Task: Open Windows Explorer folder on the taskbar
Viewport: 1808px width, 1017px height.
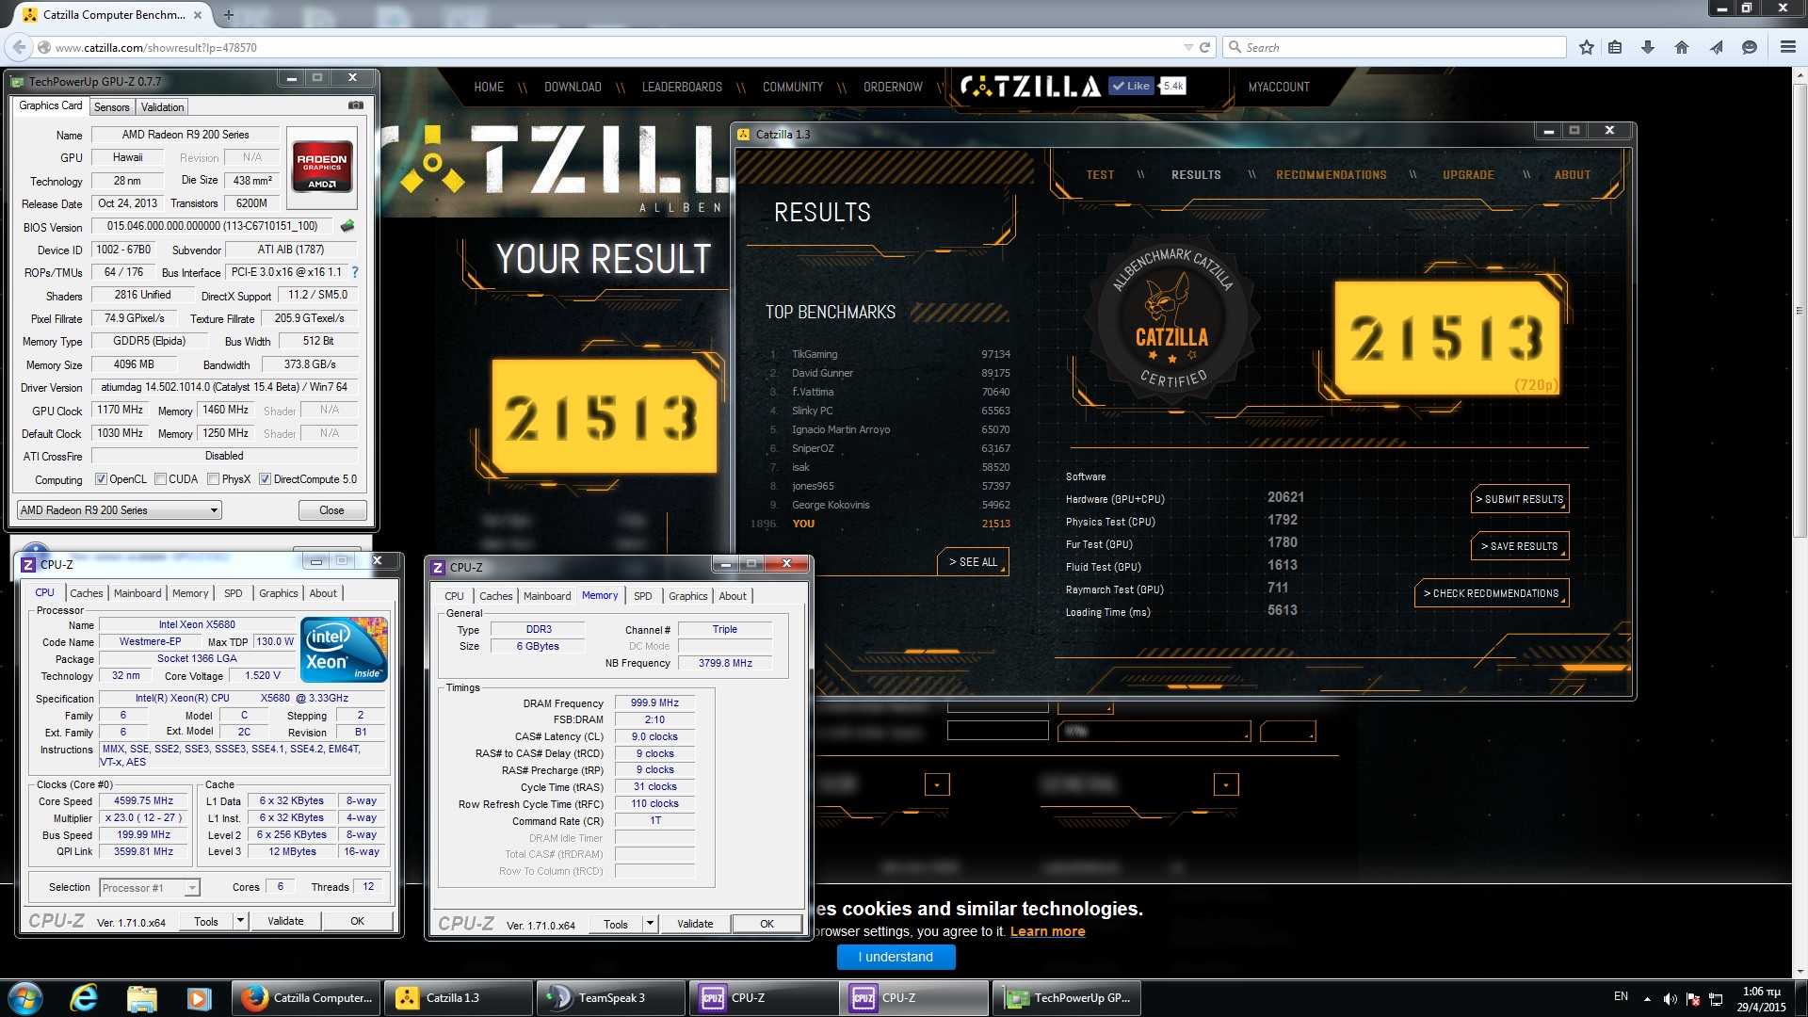Action: coord(141,998)
